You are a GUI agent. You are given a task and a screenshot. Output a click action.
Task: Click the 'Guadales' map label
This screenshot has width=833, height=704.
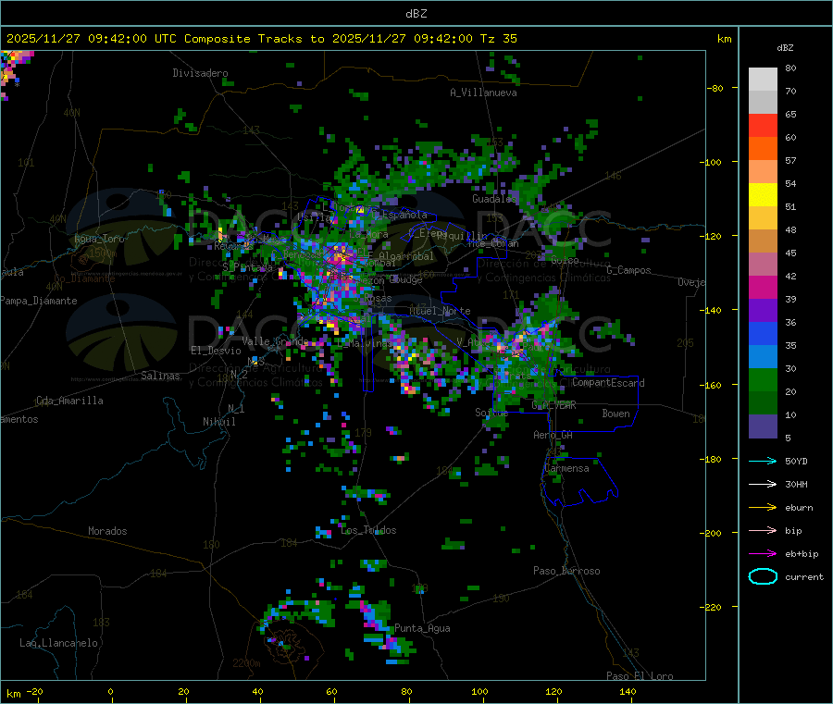pyautogui.click(x=494, y=199)
